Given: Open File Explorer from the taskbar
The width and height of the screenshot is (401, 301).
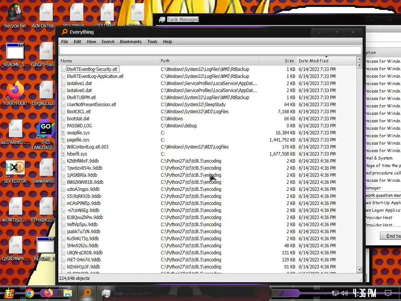Looking at the screenshot, I should (67, 293).
